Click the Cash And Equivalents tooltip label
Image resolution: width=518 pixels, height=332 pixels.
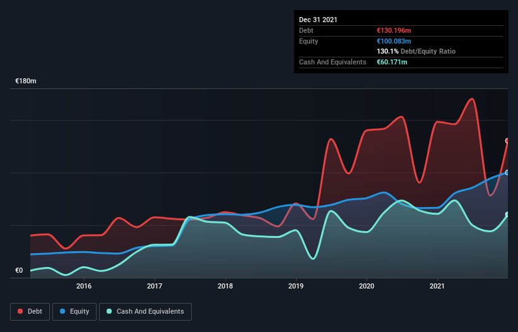tap(333, 62)
